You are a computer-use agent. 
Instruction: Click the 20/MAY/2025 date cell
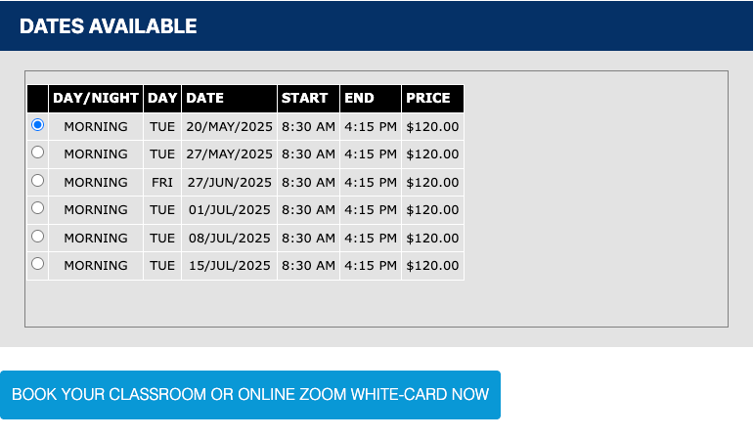click(229, 126)
